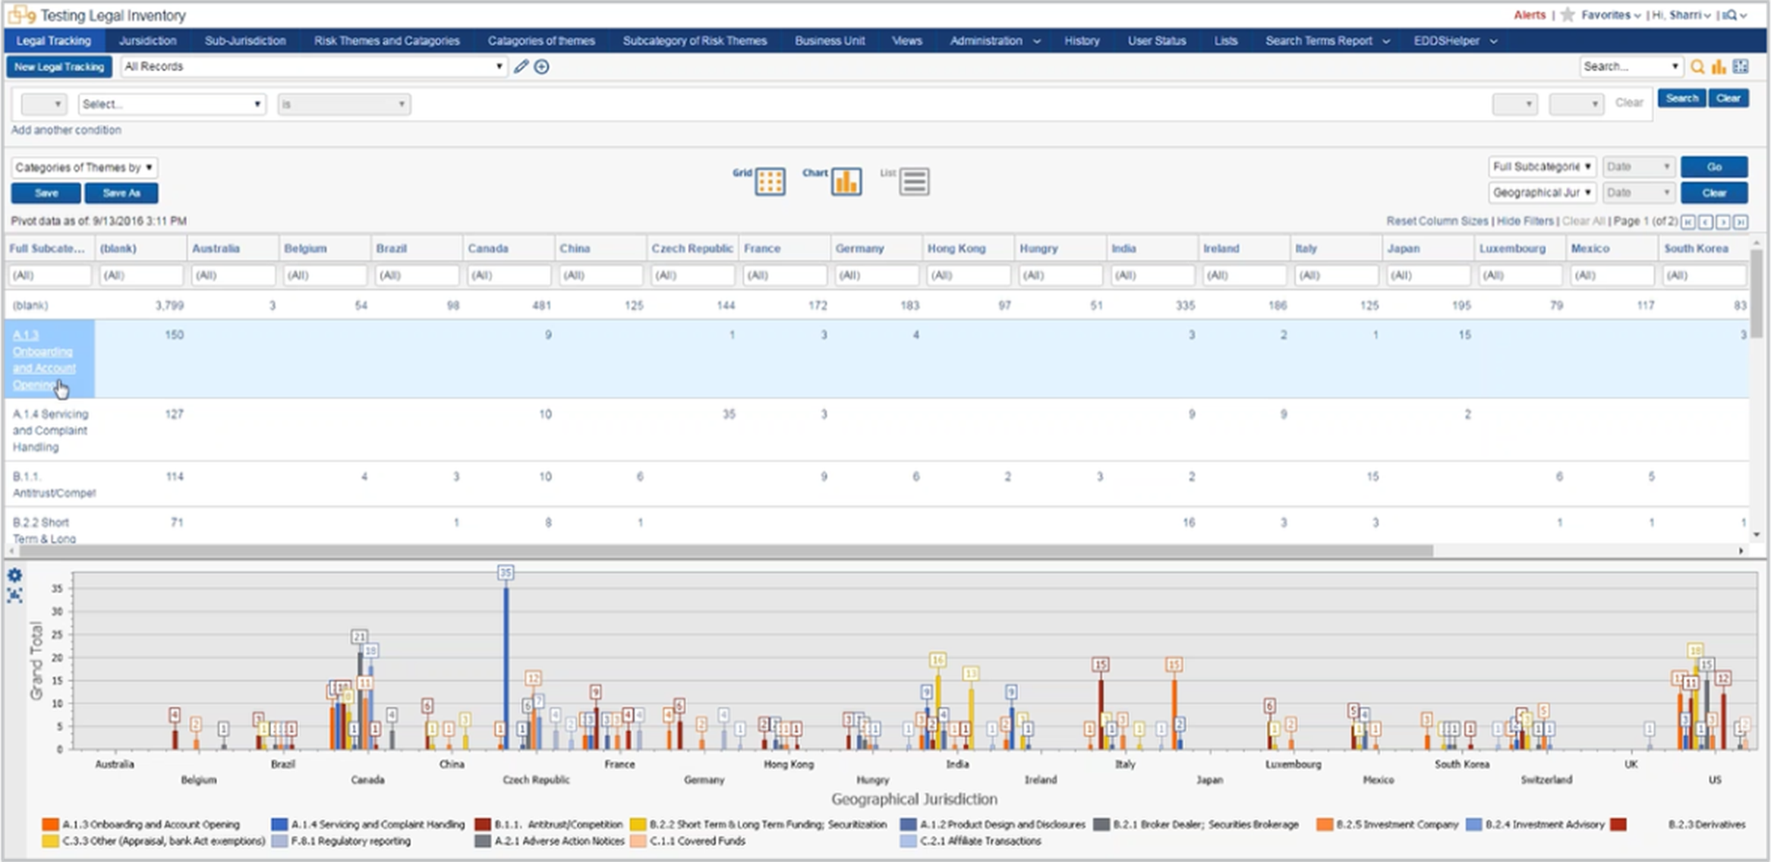
Task: Switch to the Jurisdiction tab
Action: [x=148, y=41]
